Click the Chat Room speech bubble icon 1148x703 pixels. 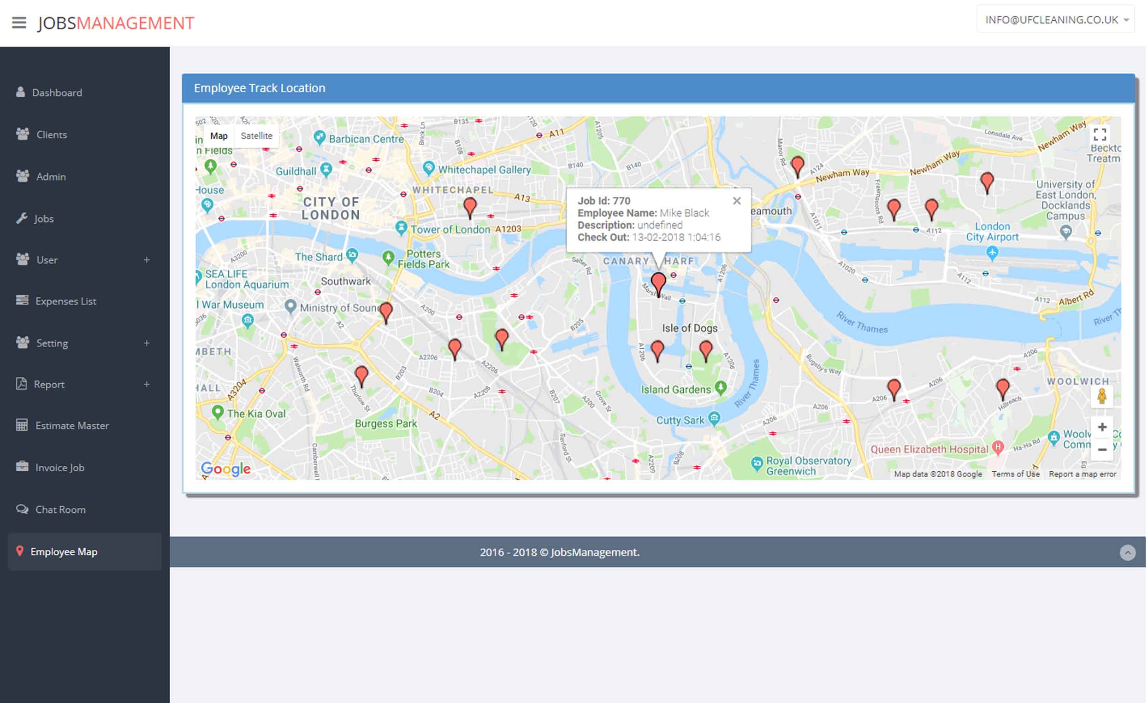pos(22,510)
